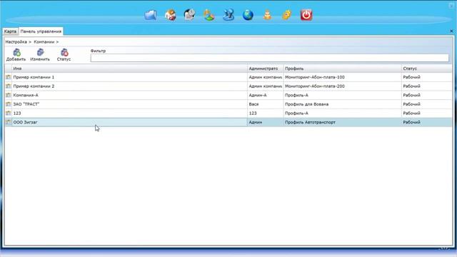Open the clock with document icon
The width and height of the screenshot is (457, 257).
pos(189,15)
